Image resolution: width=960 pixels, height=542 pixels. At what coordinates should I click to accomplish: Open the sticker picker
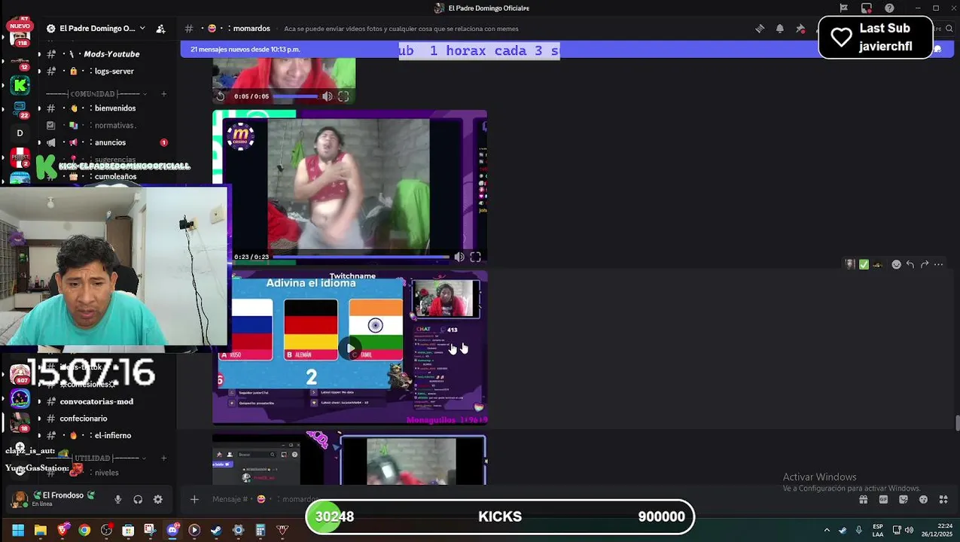click(904, 499)
